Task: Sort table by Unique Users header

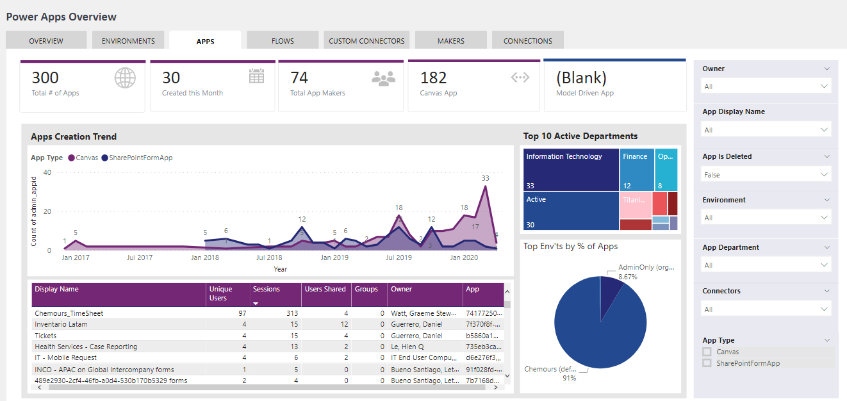Action: pos(221,293)
